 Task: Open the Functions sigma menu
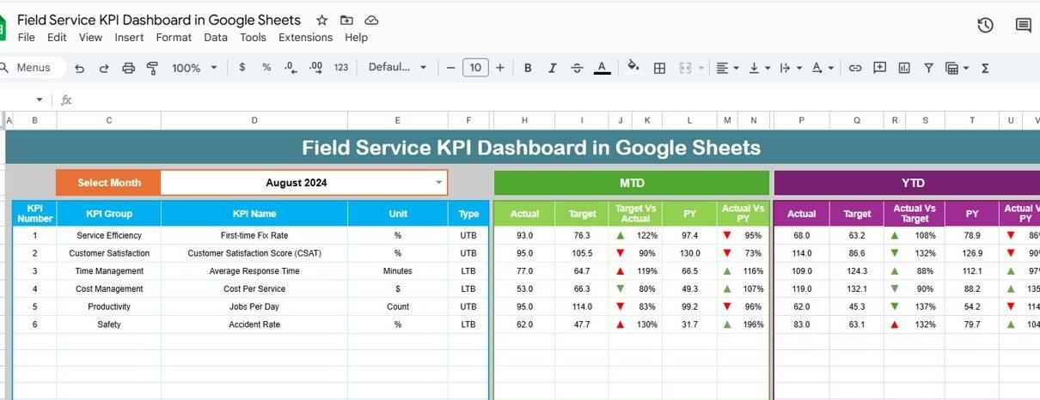985,68
